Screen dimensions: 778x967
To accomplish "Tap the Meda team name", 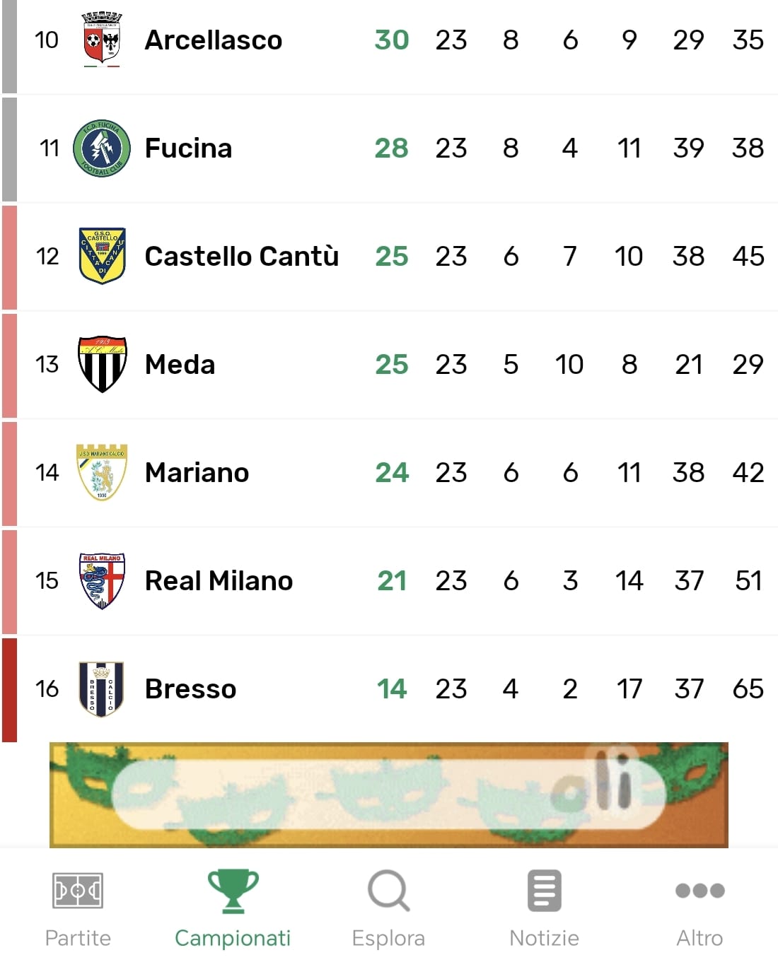I will click(x=180, y=365).
